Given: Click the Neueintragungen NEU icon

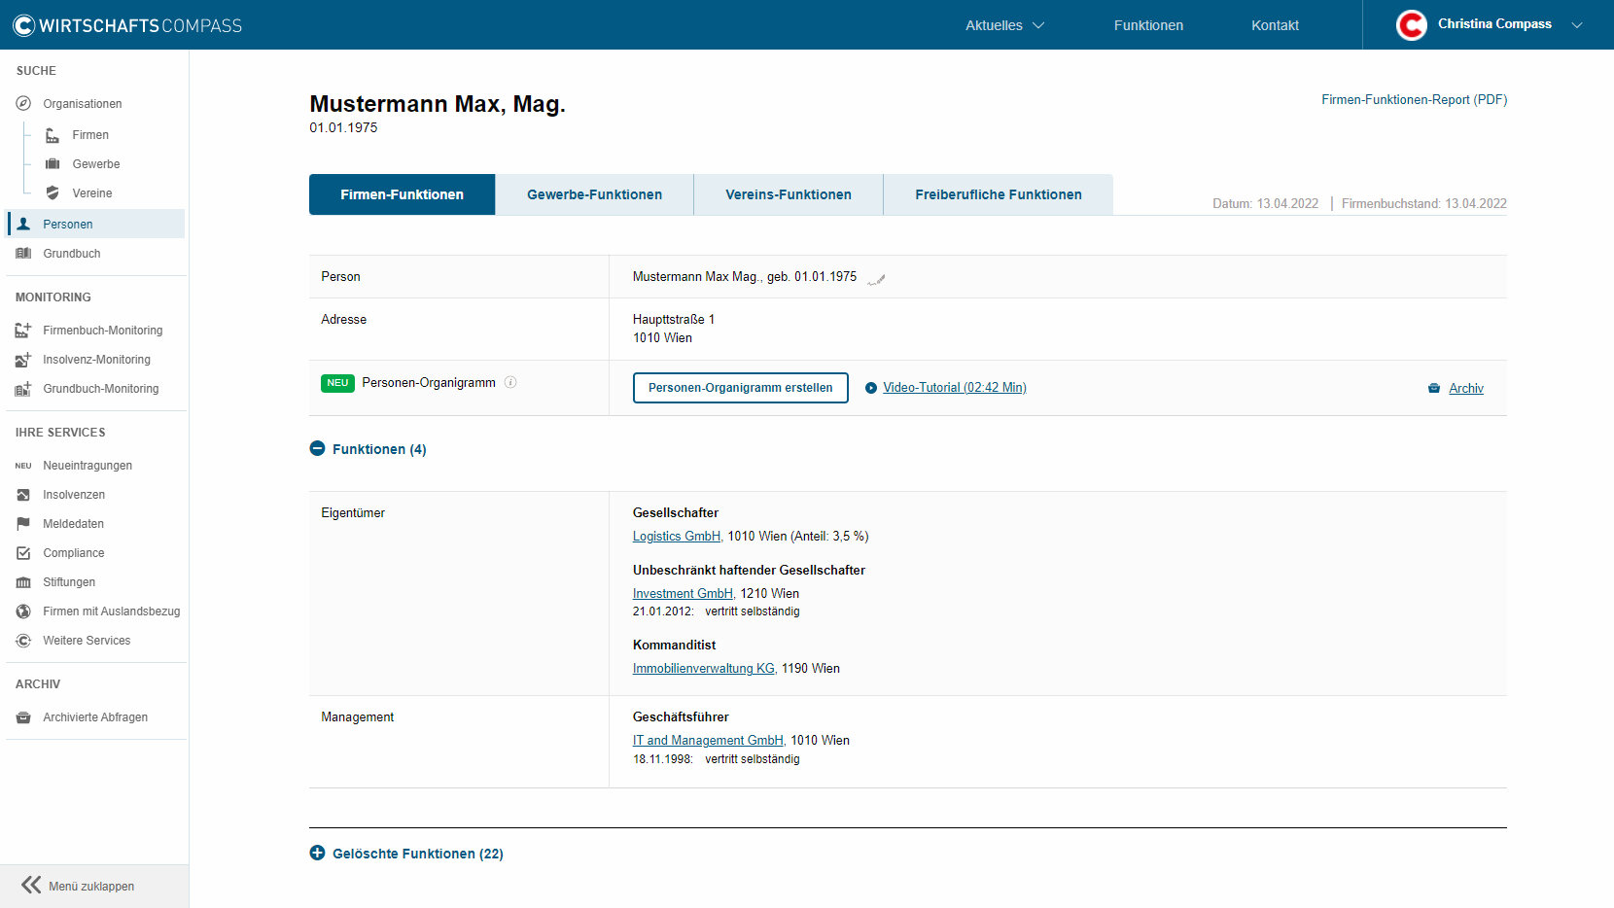Looking at the screenshot, I should coord(23,466).
